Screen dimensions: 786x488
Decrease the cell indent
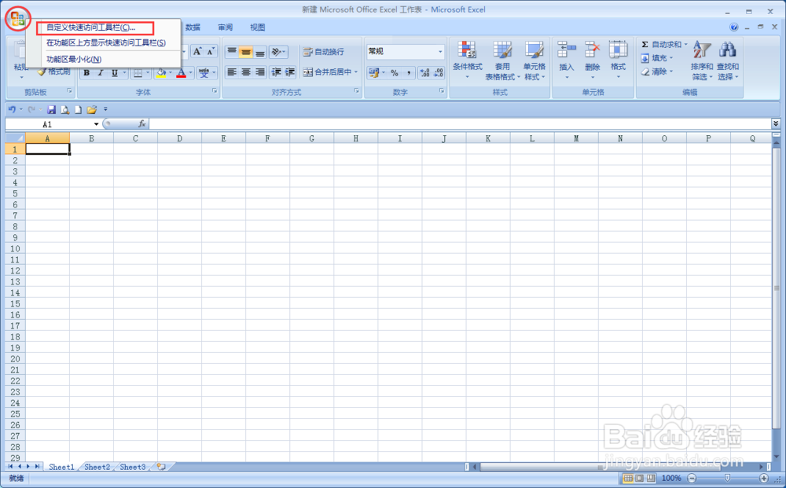pos(276,72)
